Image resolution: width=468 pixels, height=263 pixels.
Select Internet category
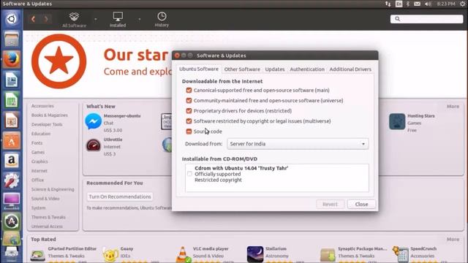click(x=39, y=171)
